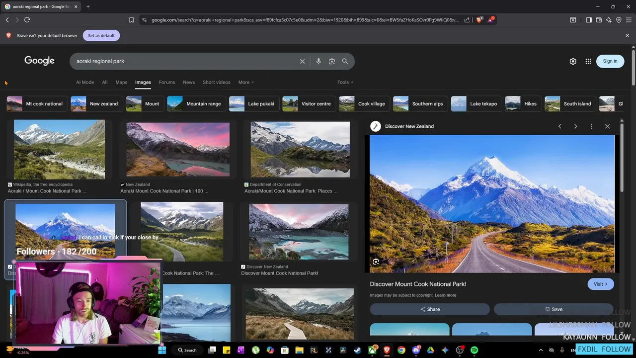
Task: Search inside image with Lens icon
Action: tap(376, 262)
